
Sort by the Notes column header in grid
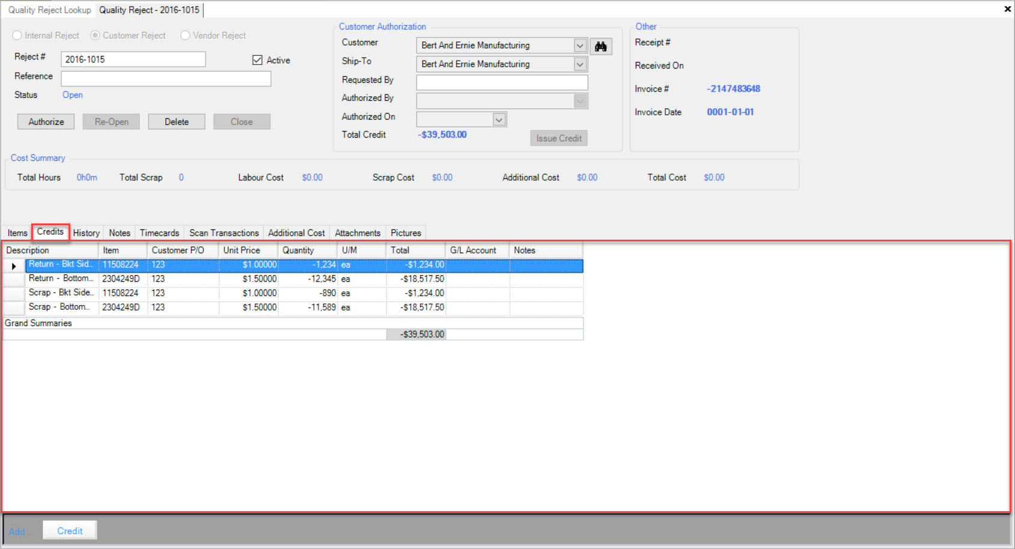pos(546,250)
